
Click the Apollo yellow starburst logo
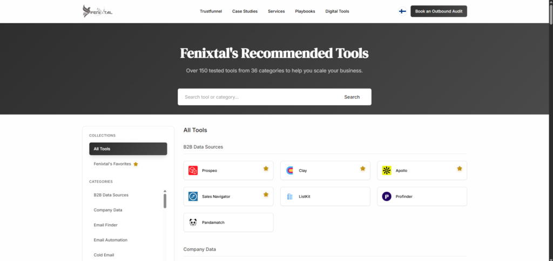[387, 171]
